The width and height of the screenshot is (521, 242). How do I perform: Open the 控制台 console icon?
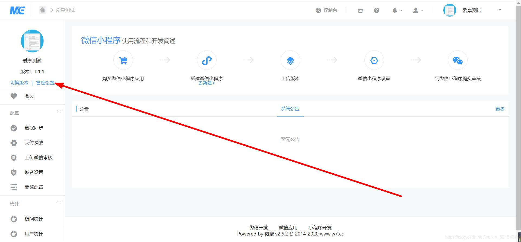point(318,10)
